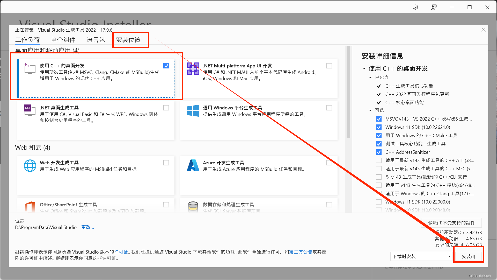Click the Azure build tools icon
This screenshot has width=497, height=280.
click(193, 166)
